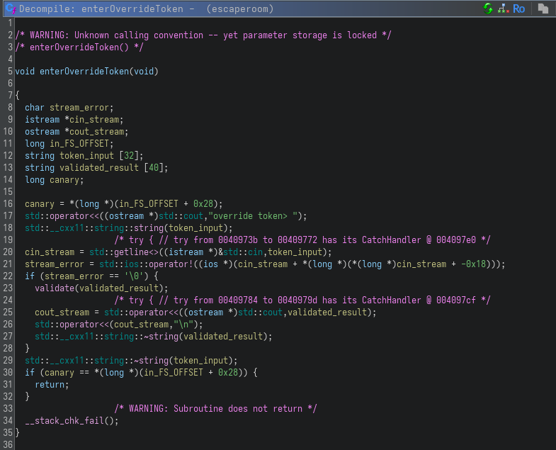The width and height of the screenshot is (556, 450).
Task: Click line number 36 in the gutter
Action: tap(8, 444)
